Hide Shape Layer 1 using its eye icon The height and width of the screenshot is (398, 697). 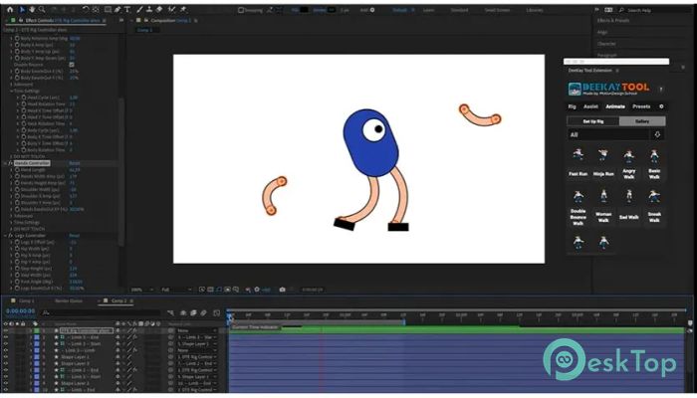pos(6,357)
